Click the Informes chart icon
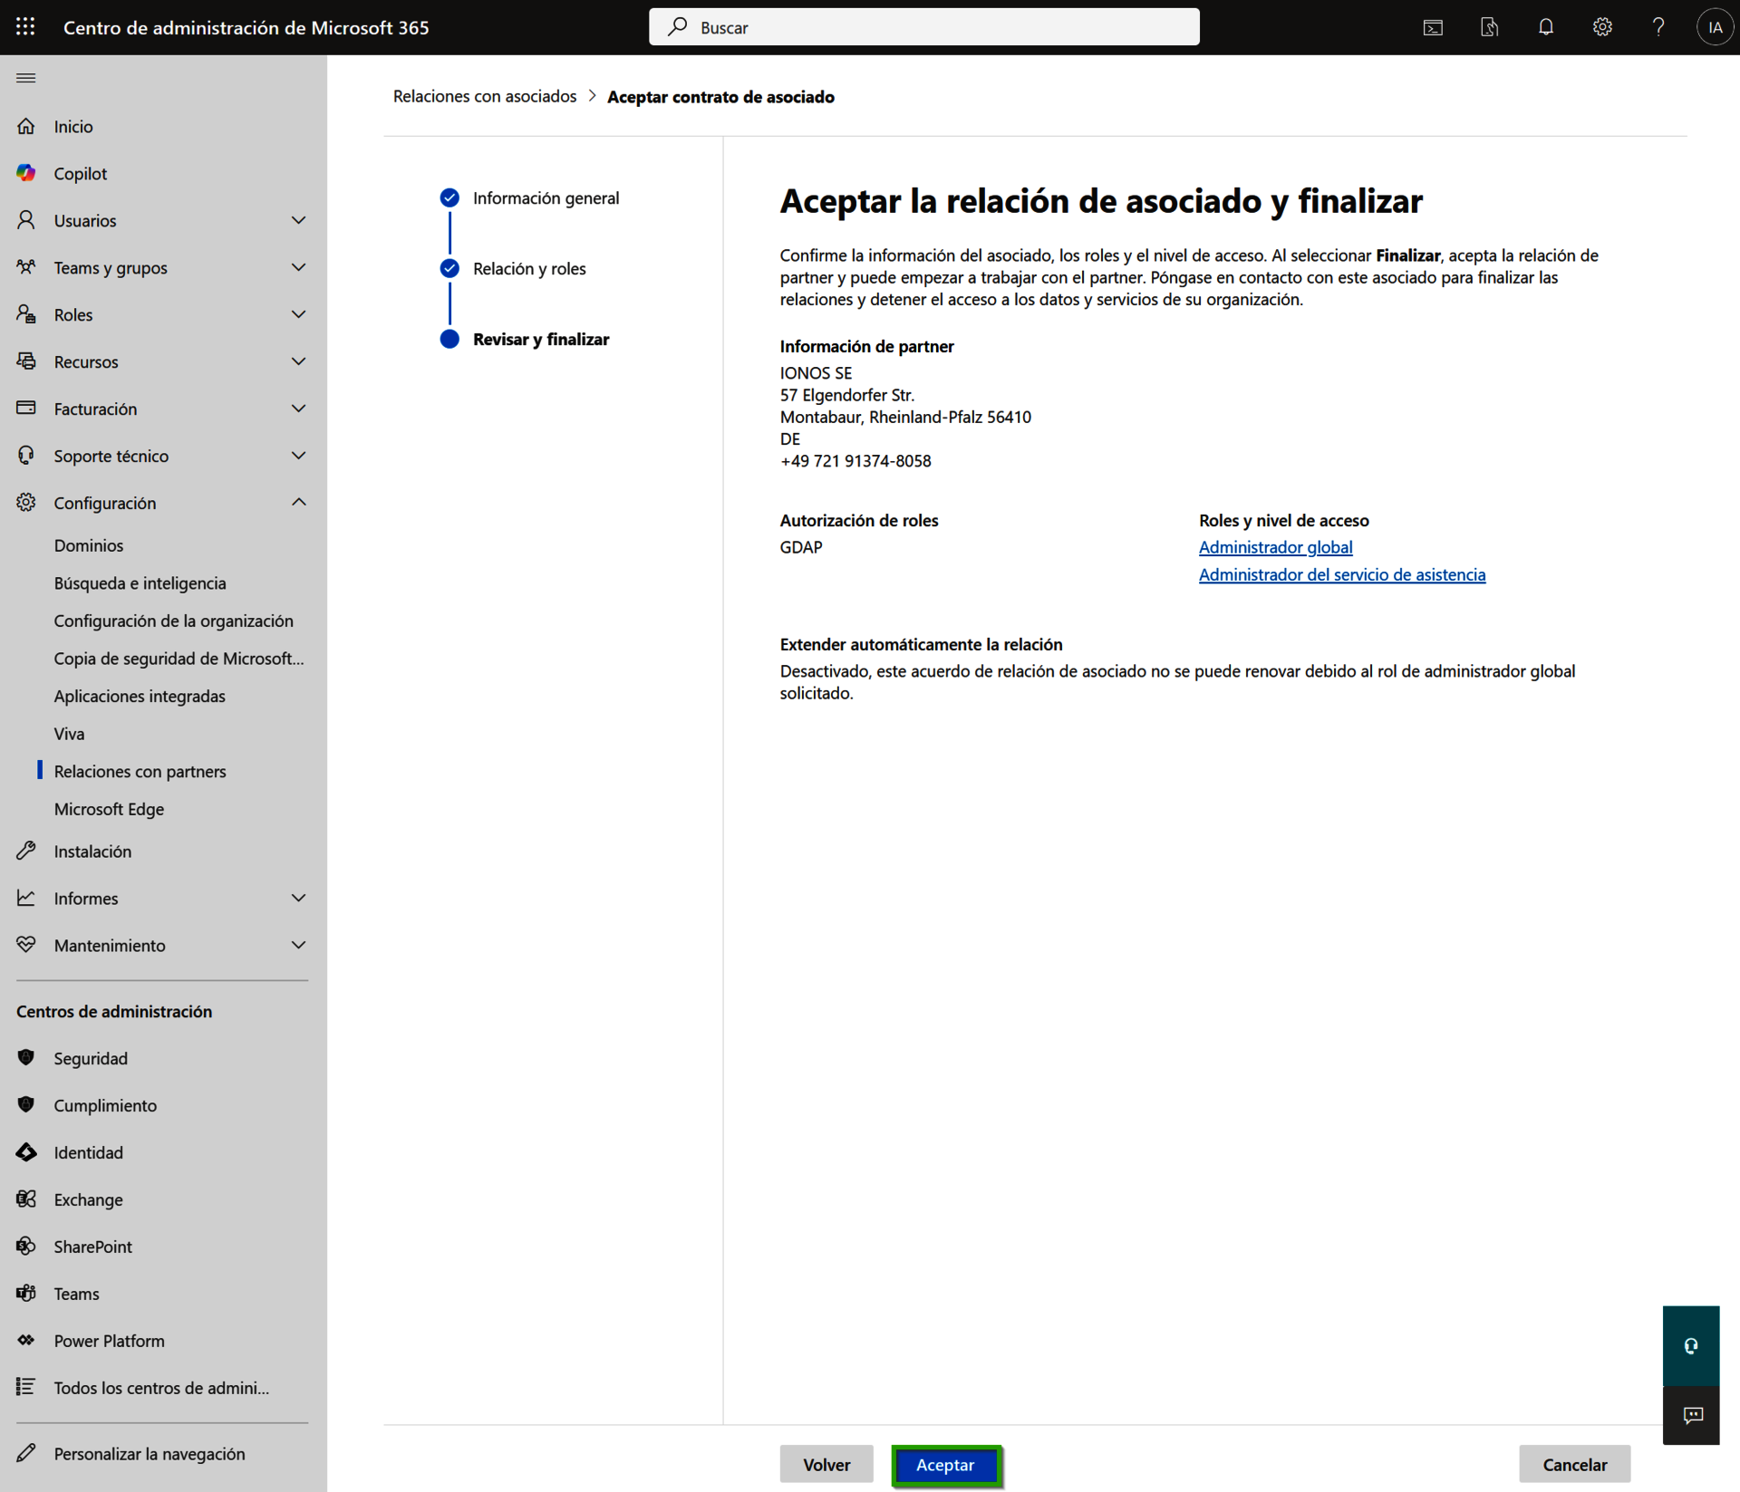Image resolution: width=1740 pixels, height=1492 pixels. pos(26,898)
